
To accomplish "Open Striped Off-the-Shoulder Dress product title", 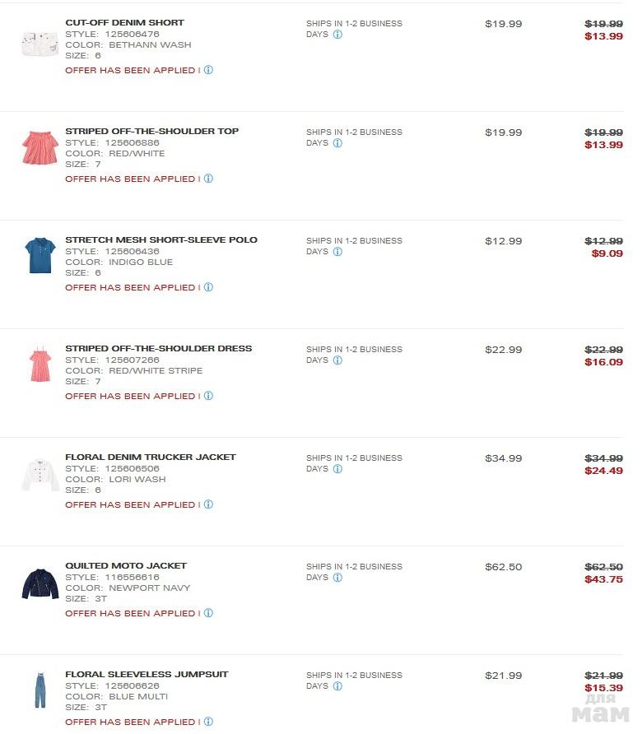I will (158, 349).
